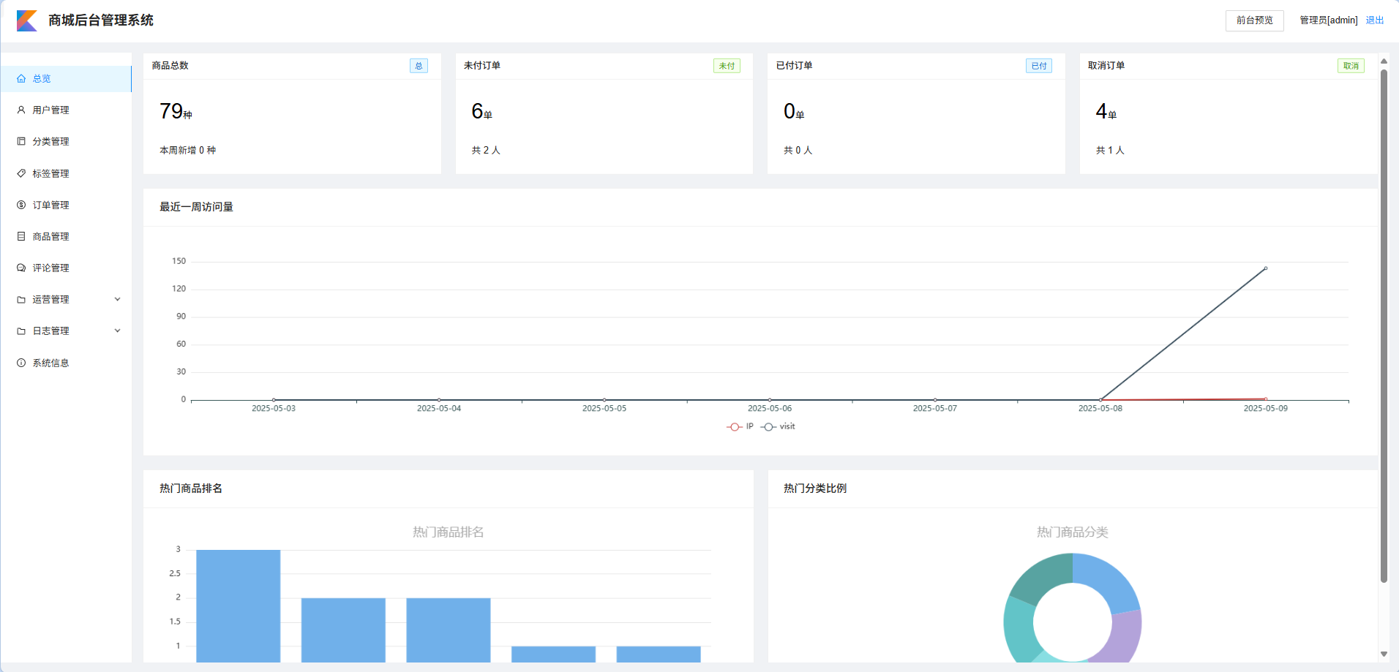Click the 商城后台管理系统 title
The height and width of the screenshot is (672, 1399).
(101, 20)
